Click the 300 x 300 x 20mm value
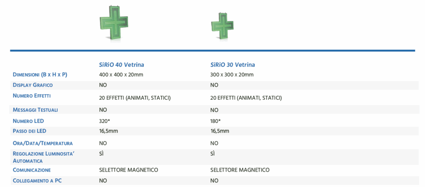425x187 pixels. click(232, 75)
